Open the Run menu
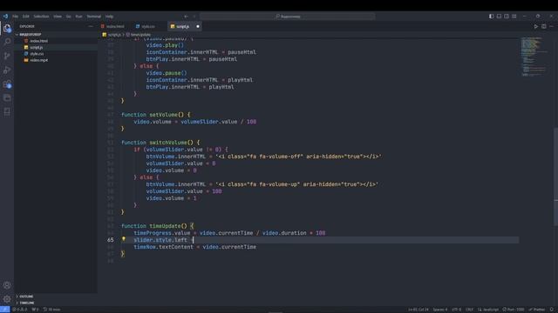558x313 pixels. pyautogui.click(x=78, y=17)
